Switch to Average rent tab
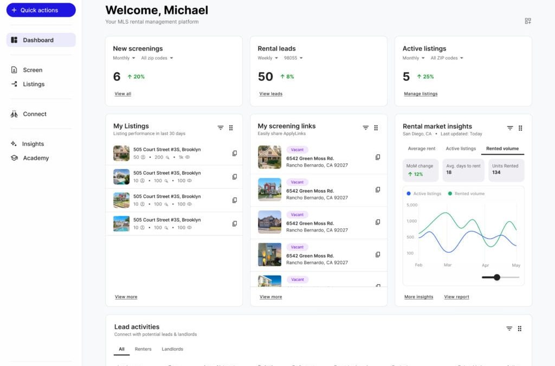555x366 pixels. click(421, 149)
